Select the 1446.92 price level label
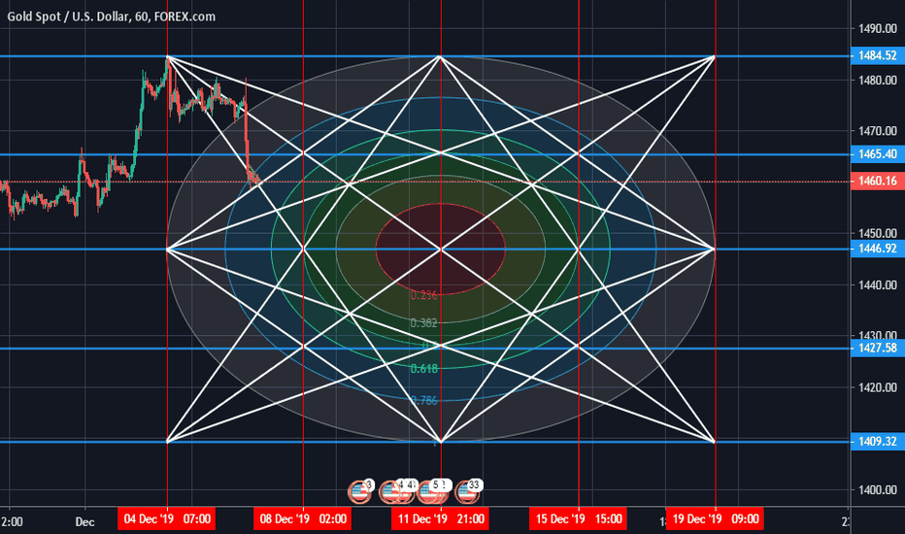Image resolution: width=905 pixels, height=534 pixels. (x=877, y=249)
